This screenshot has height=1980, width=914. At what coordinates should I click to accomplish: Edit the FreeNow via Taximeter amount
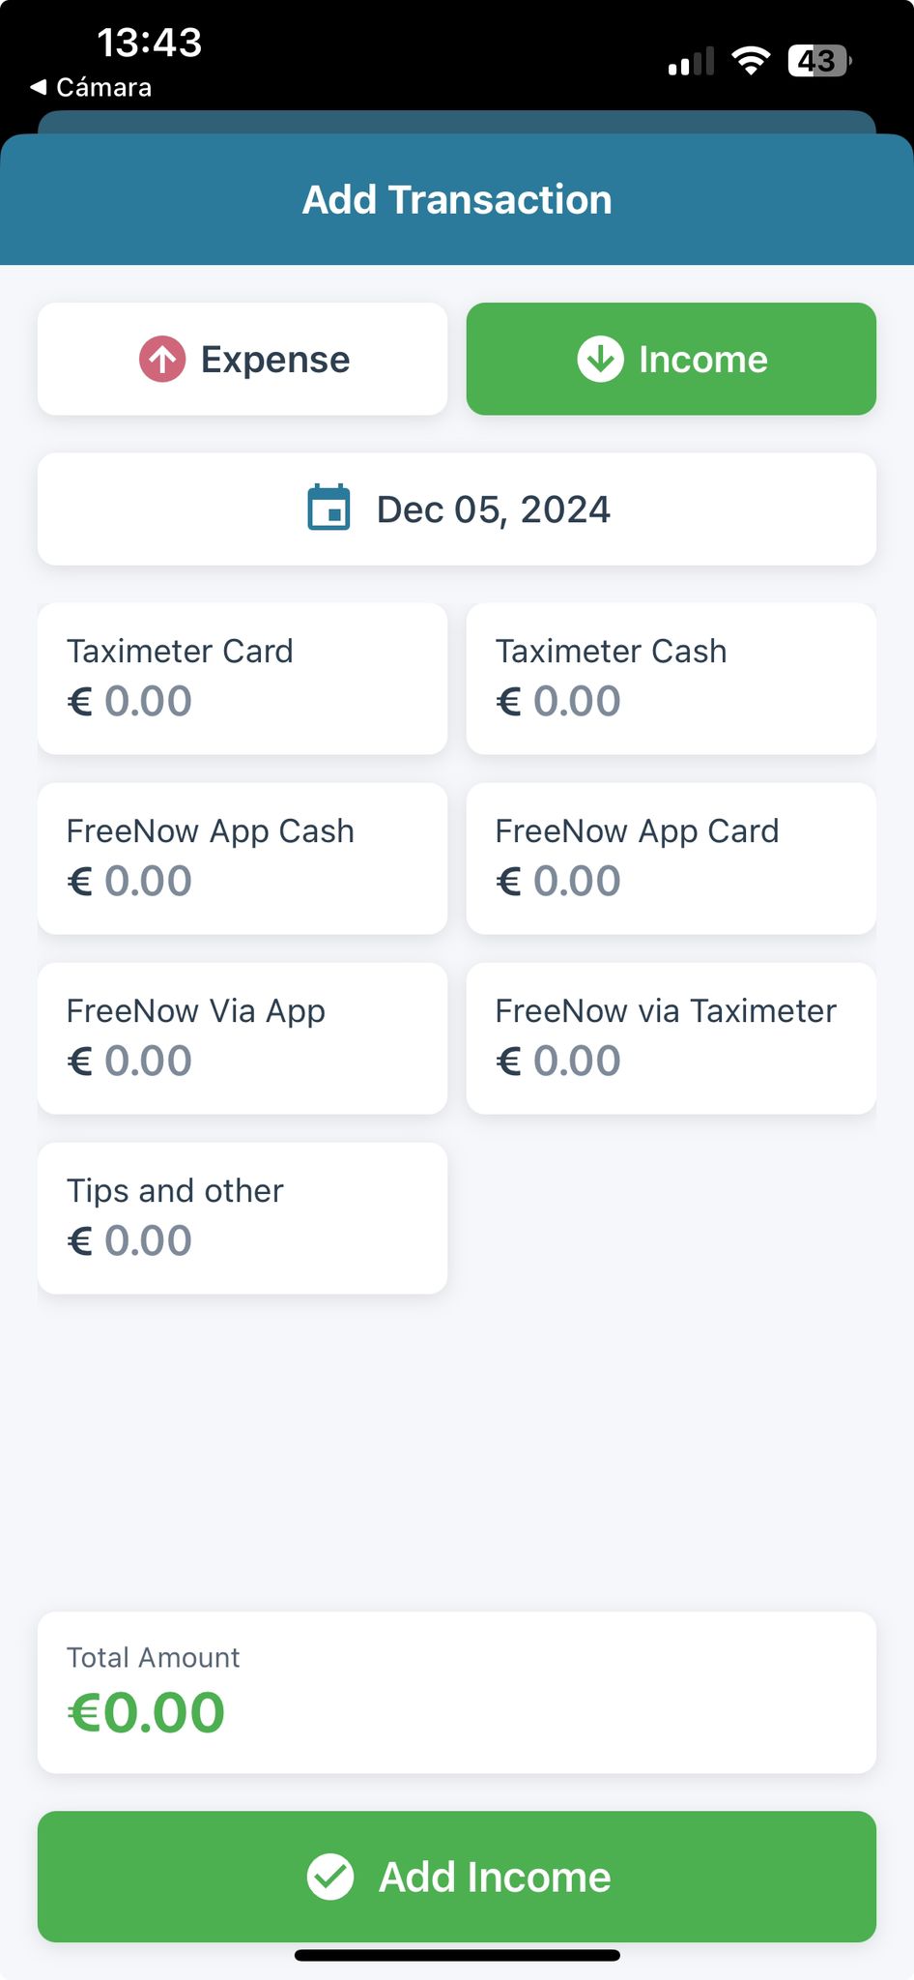click(671, 1038)
